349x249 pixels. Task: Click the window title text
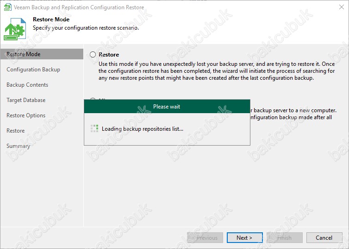click(79, 7)
